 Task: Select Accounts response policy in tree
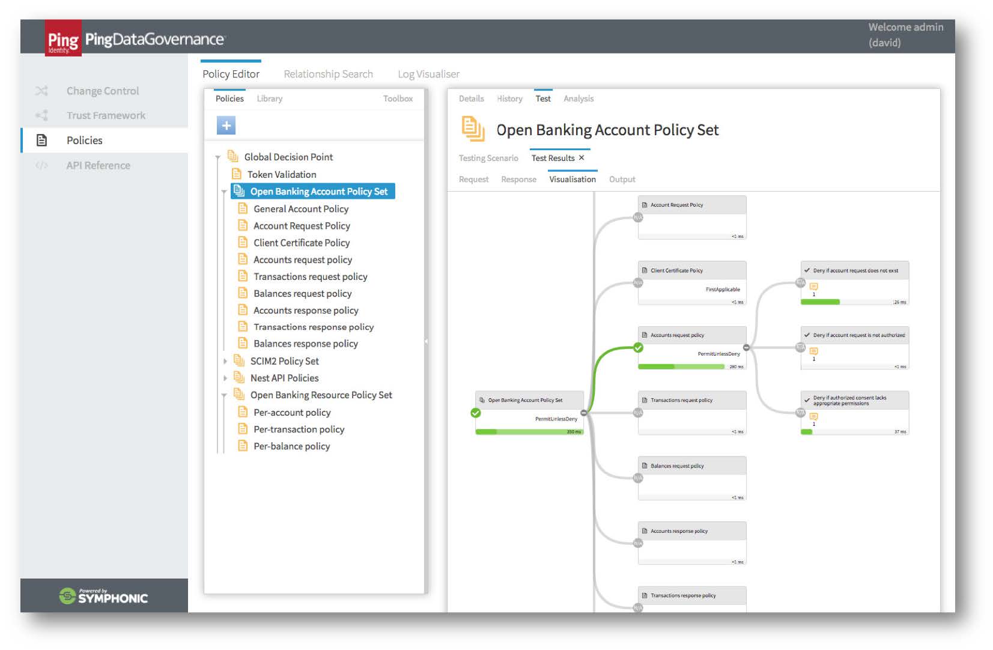(x=306, y=310)
